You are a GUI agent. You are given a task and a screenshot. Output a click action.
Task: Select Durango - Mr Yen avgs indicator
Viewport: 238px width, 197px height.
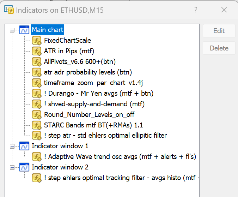click(98, 94)
